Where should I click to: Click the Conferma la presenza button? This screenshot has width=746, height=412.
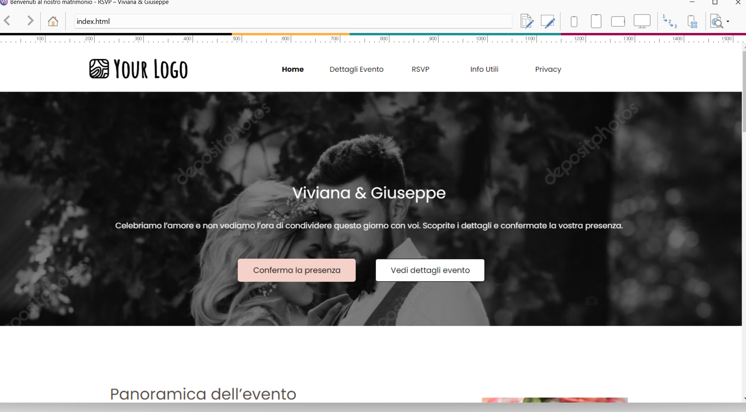tap(297, 270)
